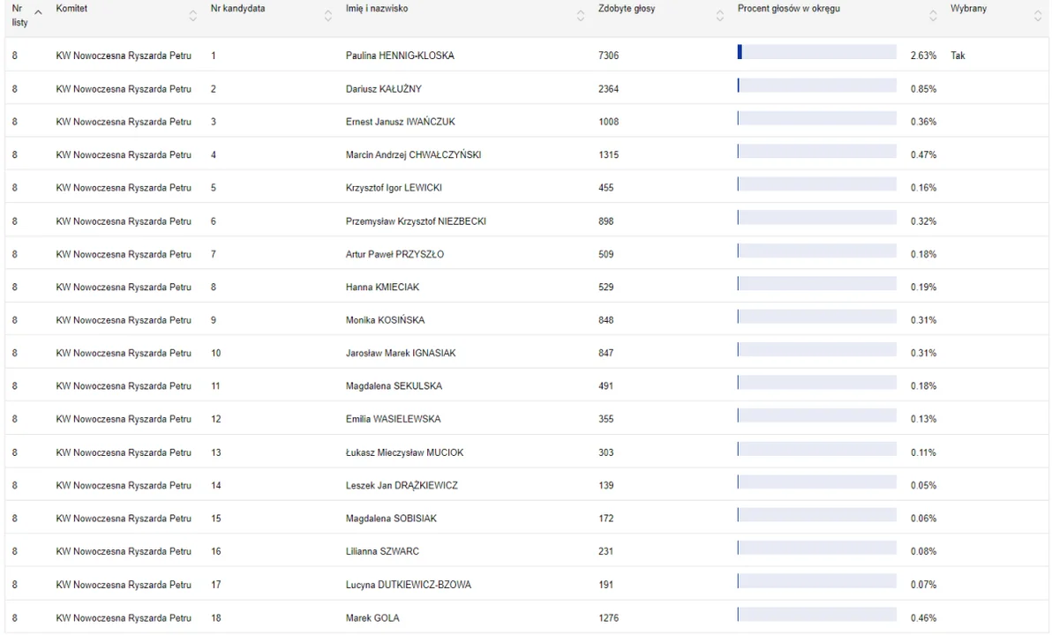Select name Emilia WASIELEWSKA
Screen dimensions: 1052x635
pos(393,419)
